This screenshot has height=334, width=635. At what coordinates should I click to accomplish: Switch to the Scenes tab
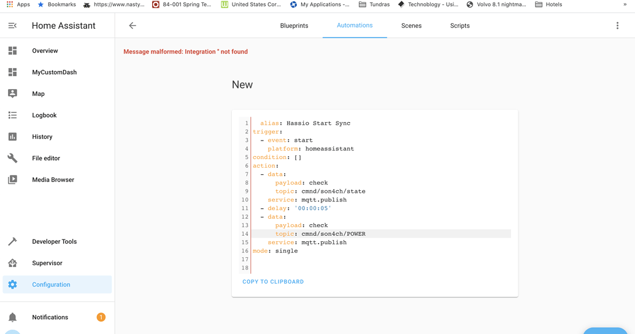(x=411, y=26)
